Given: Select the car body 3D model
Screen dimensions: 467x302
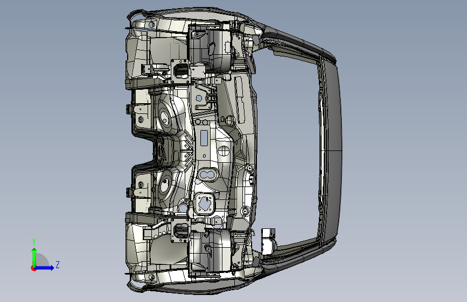Looking at the screenshot, I should (x=234, y=150).
